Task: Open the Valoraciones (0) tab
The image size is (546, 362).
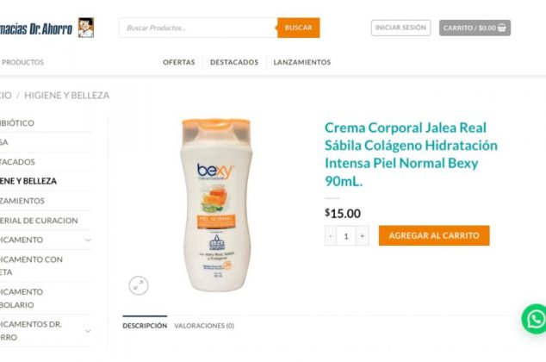Action: [204, 326]
